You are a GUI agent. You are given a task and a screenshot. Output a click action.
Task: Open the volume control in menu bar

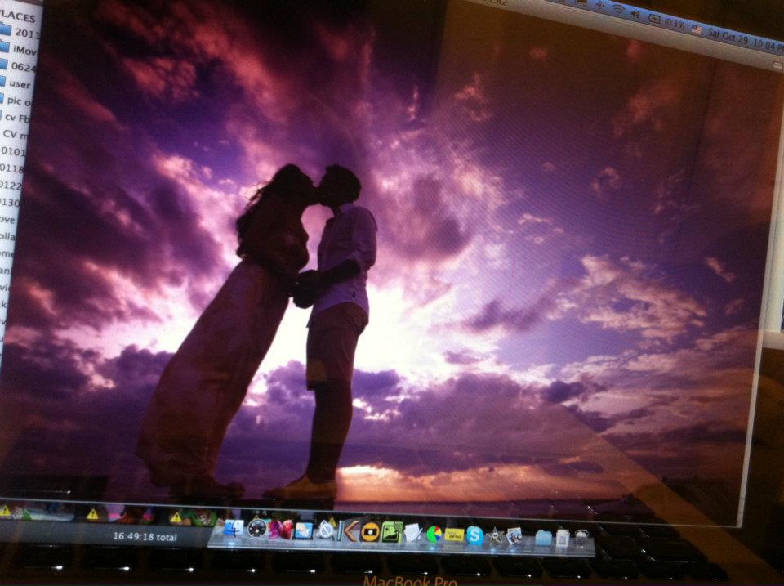coord(635,14)
